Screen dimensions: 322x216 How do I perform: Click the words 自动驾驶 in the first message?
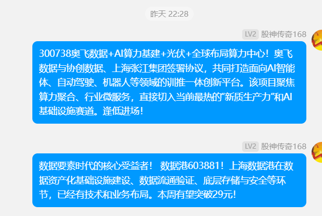tap(75, 82)
